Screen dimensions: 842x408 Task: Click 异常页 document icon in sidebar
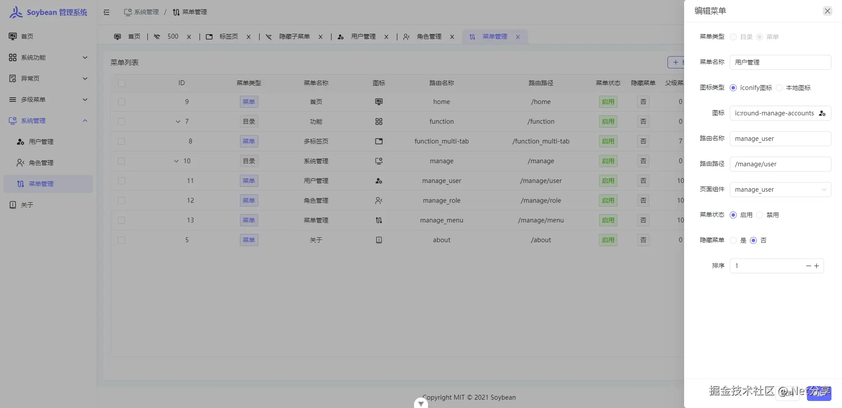(13, 79)
